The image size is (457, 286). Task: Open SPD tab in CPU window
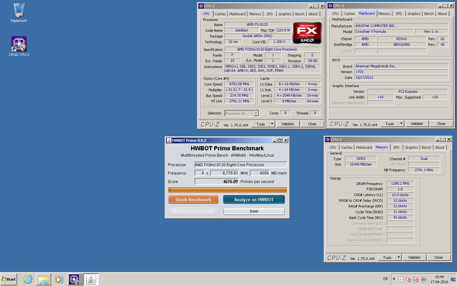pyautogui.click(x=270, y=14)
